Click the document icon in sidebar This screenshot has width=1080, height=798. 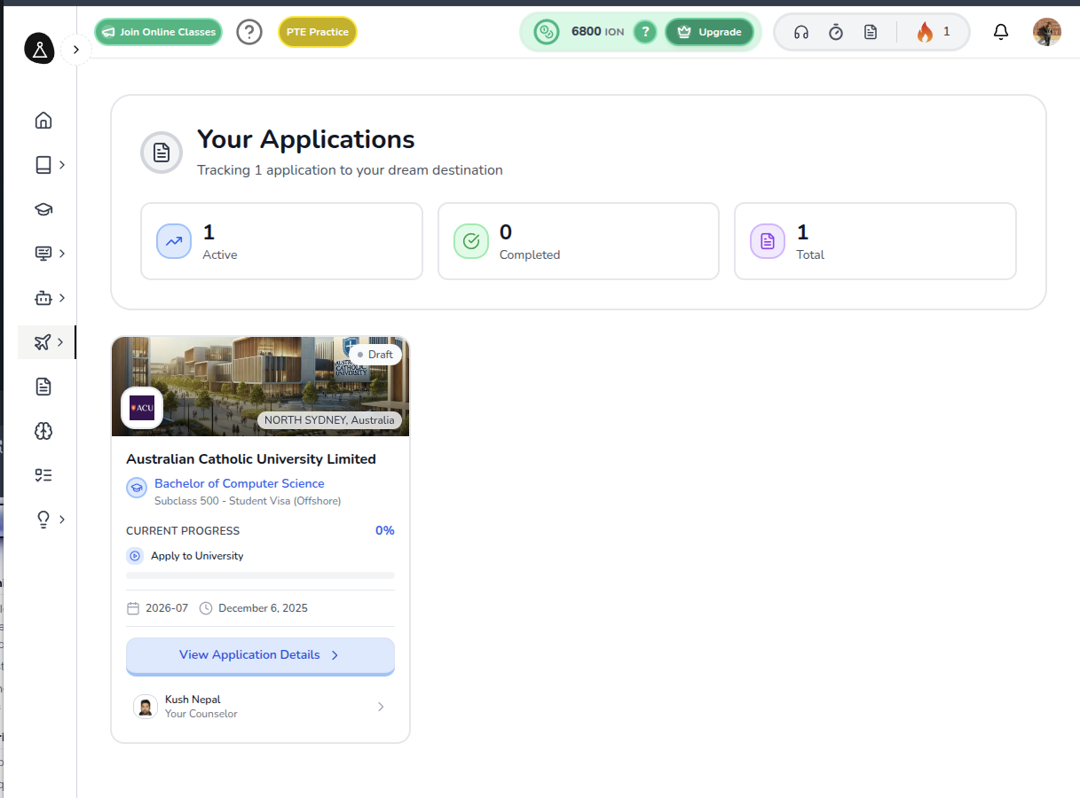pos(43,387)
